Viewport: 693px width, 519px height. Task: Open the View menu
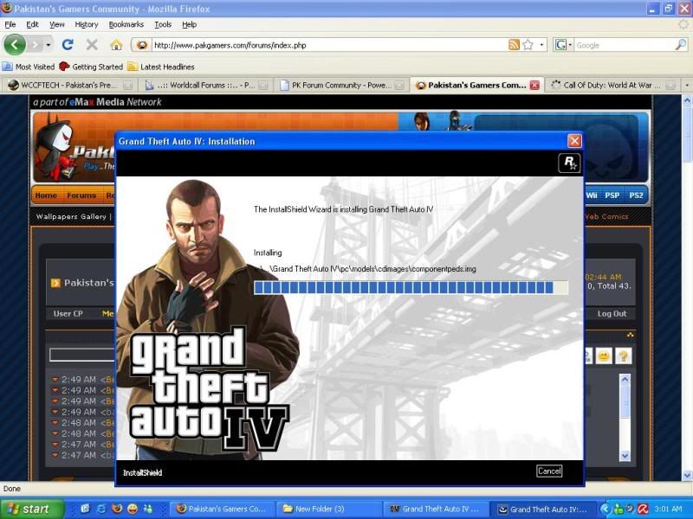tap(56, 24)
